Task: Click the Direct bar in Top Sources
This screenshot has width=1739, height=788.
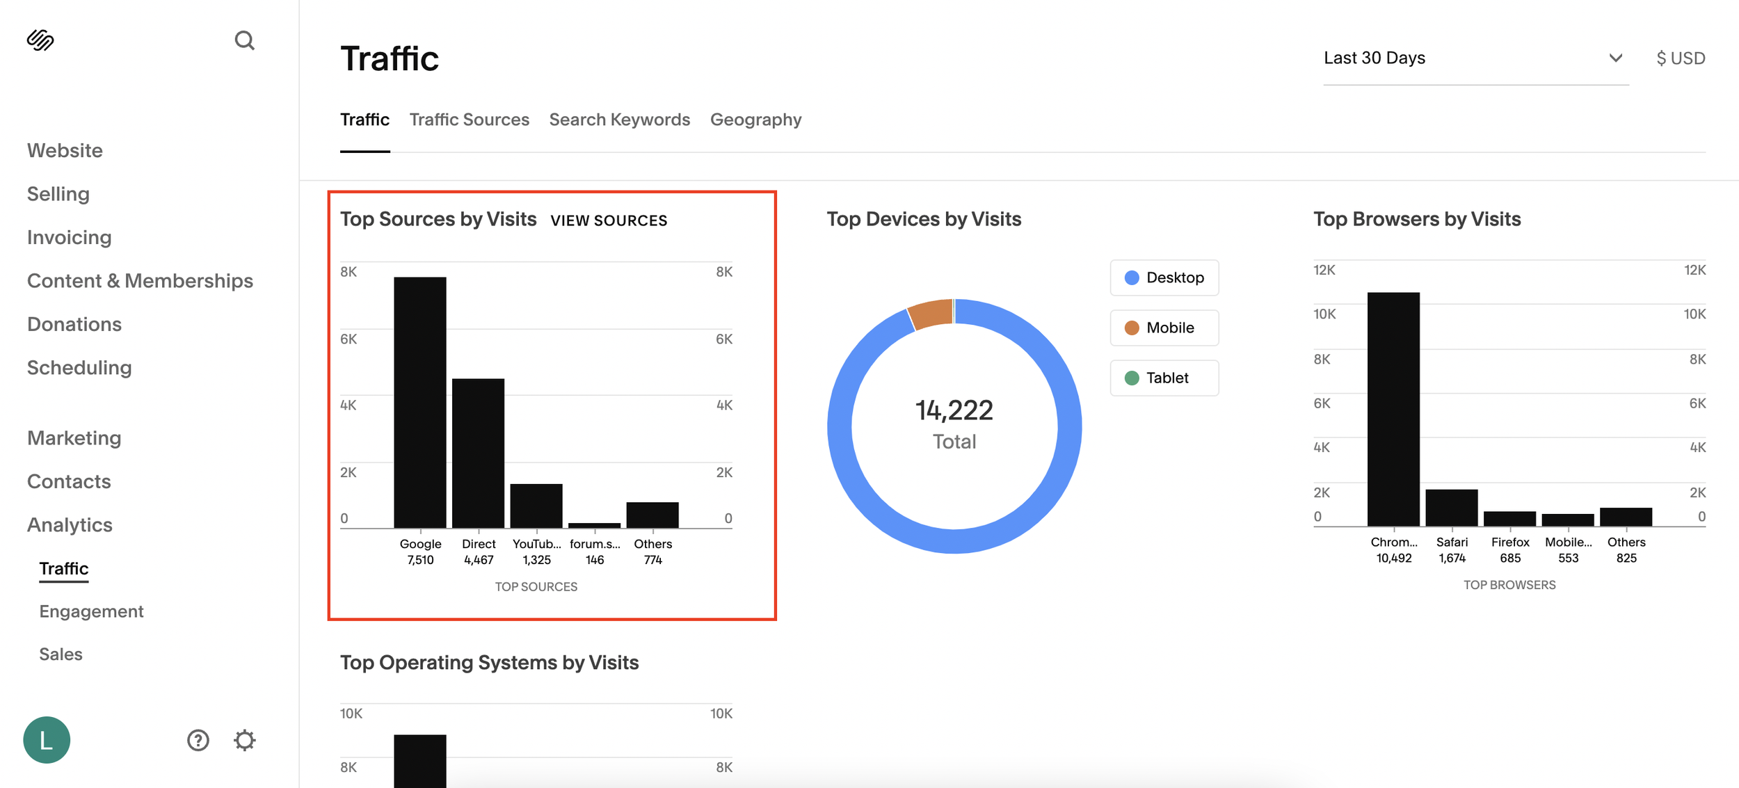Action: [x=478, y=453]
